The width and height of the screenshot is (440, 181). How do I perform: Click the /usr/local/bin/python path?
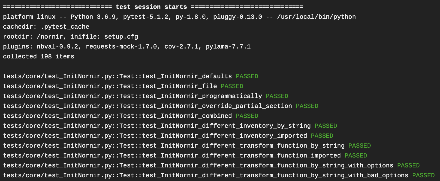pos(316,17)
